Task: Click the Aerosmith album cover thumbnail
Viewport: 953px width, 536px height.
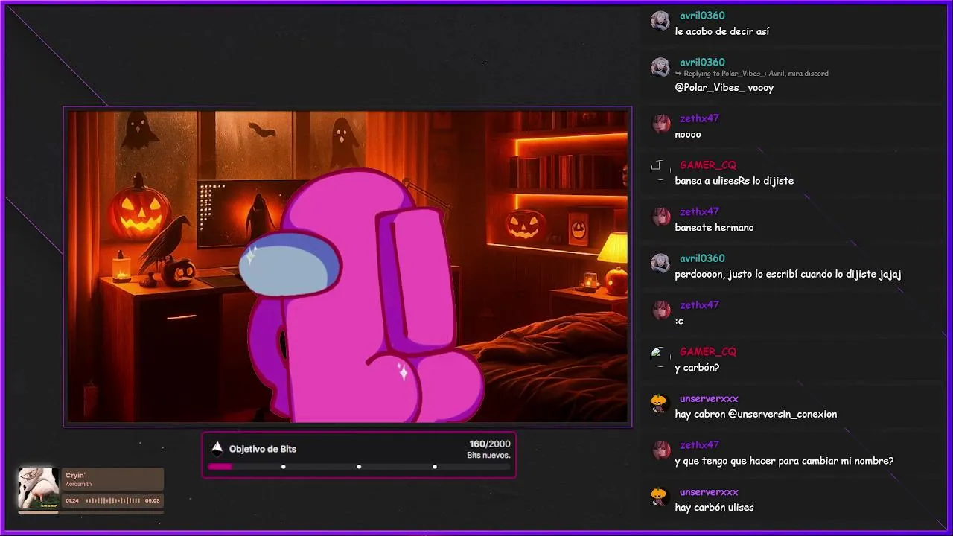Action: (38, 488)
